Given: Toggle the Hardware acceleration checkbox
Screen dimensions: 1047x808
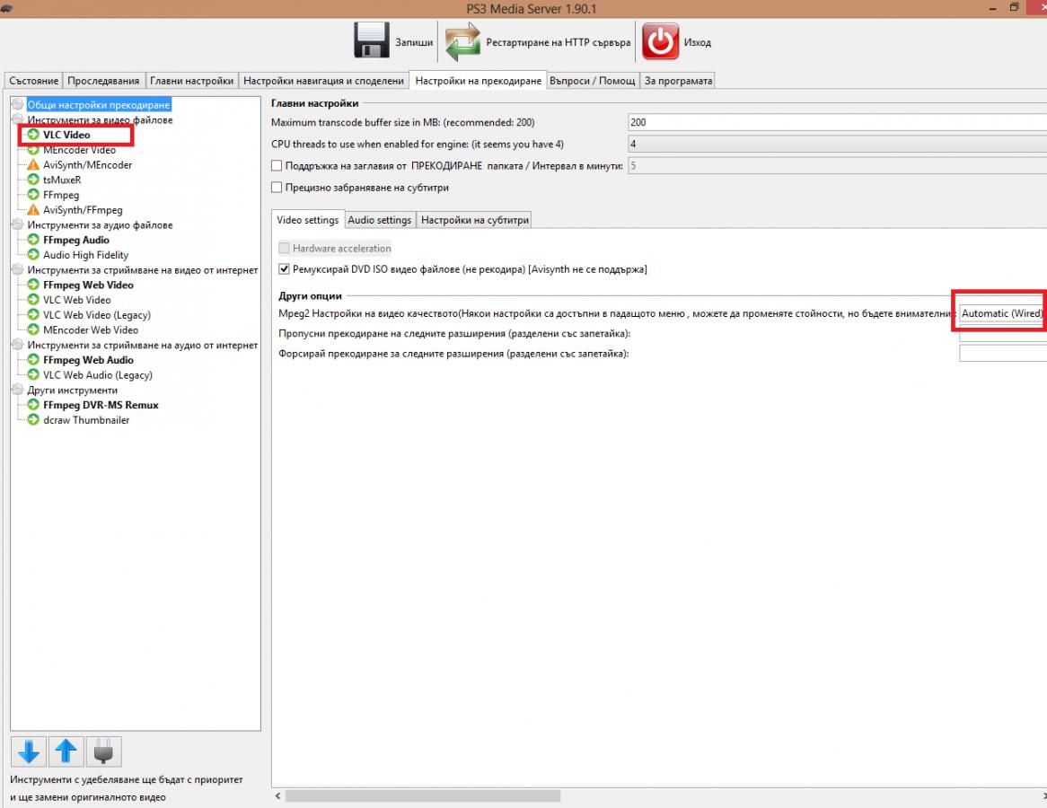Looking at the screenshot, I should pos(284,249).
